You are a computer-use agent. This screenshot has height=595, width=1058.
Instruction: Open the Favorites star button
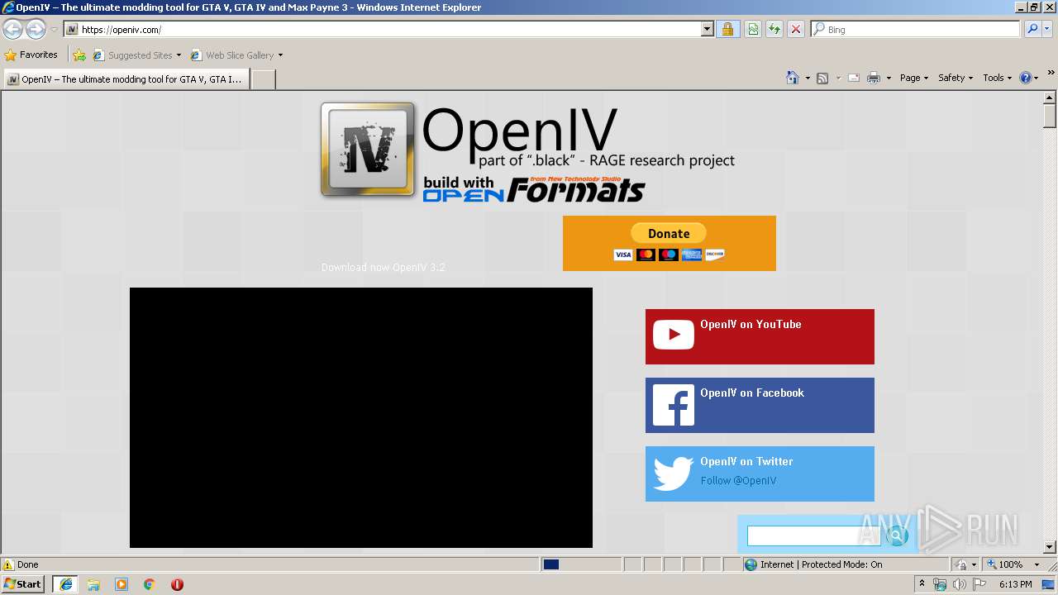click(31, 55)
